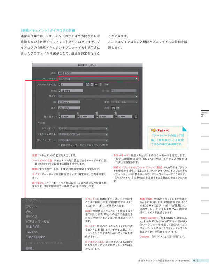The width and height of the screenshot is (209, 268).
Task: Collapse the 詳細 section
Action: point(39,123)
